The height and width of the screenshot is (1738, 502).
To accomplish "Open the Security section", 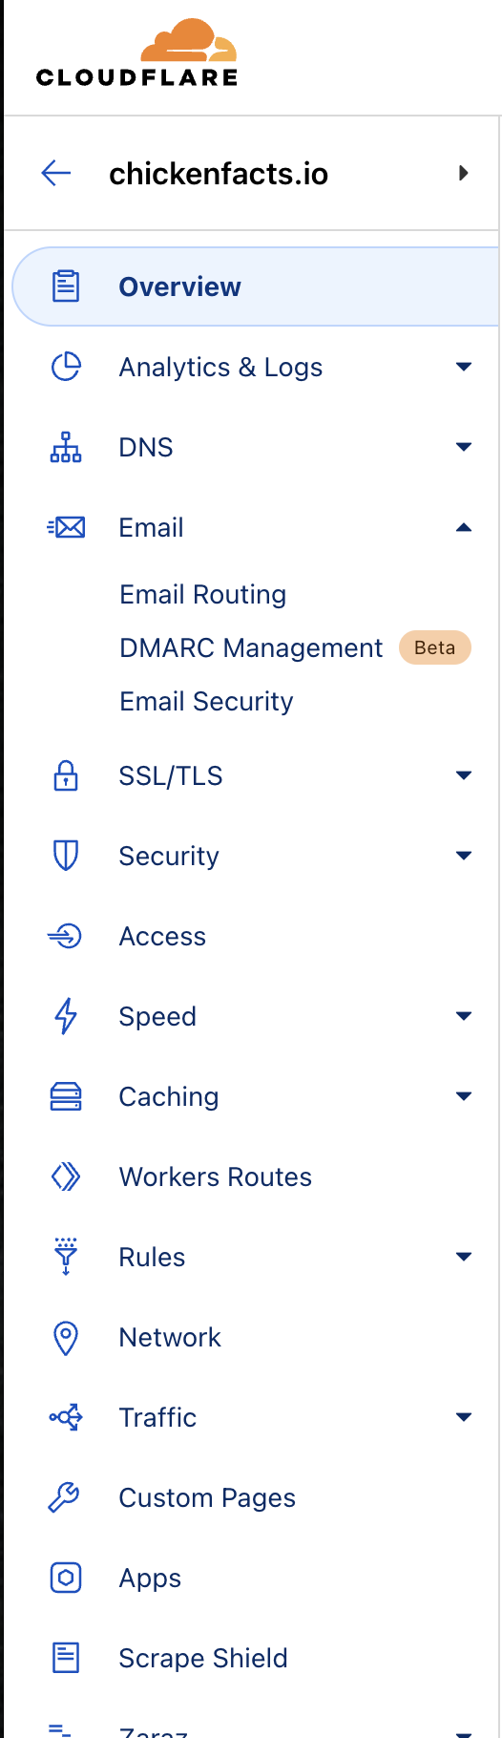I will 169,856.
